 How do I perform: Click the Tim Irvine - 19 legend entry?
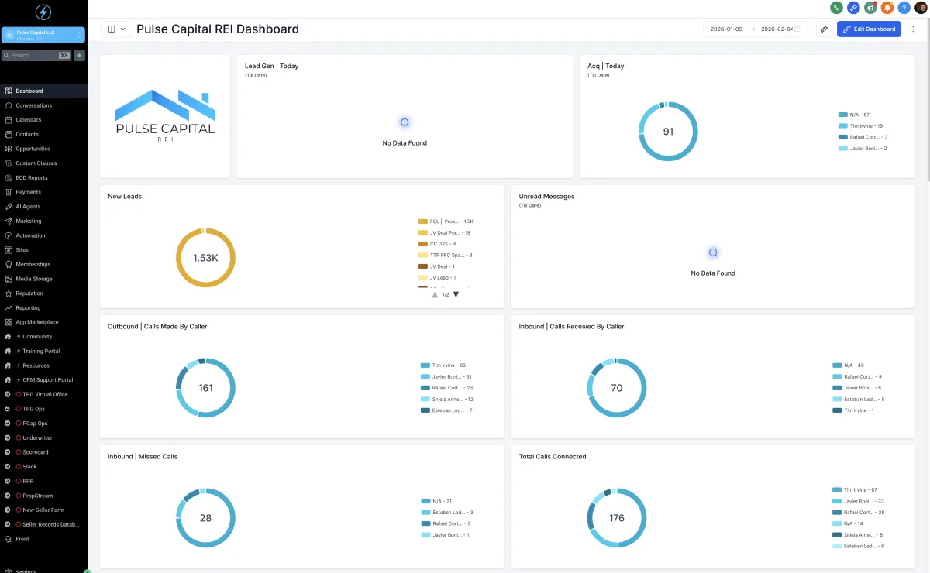[x=860, y=125]
